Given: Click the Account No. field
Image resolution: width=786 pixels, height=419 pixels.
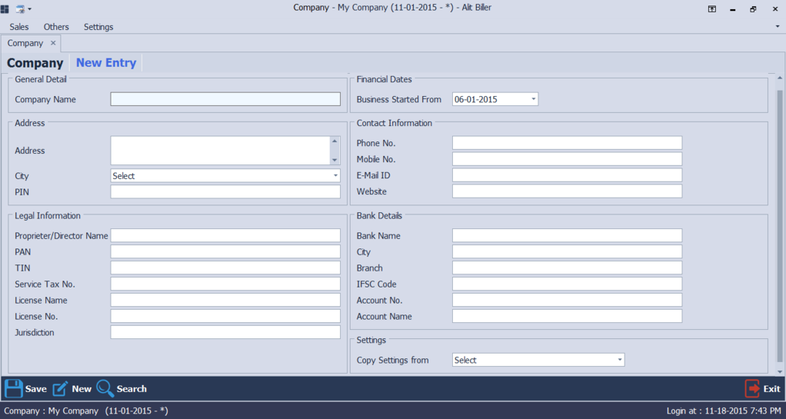Looking at the screenshot, I should (567, 300).
